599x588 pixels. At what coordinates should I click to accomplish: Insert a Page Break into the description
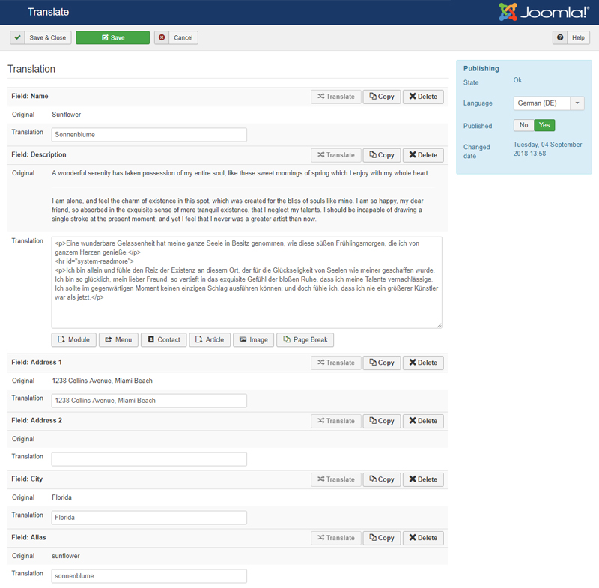coord(304,339)
